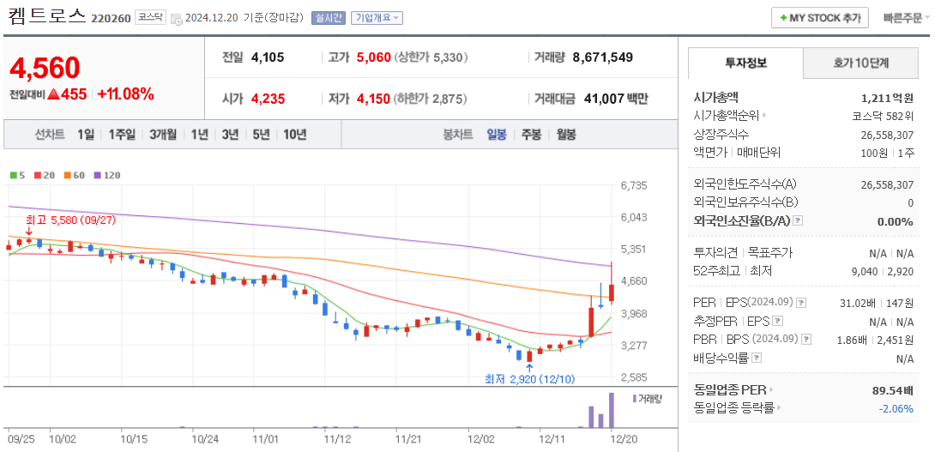Click the tallest volume bar at 12/20
935x452 pixels.
coord(612,410)
